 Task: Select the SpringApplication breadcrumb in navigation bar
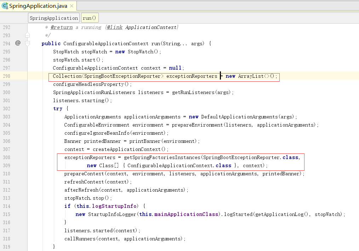coord(53,18)
